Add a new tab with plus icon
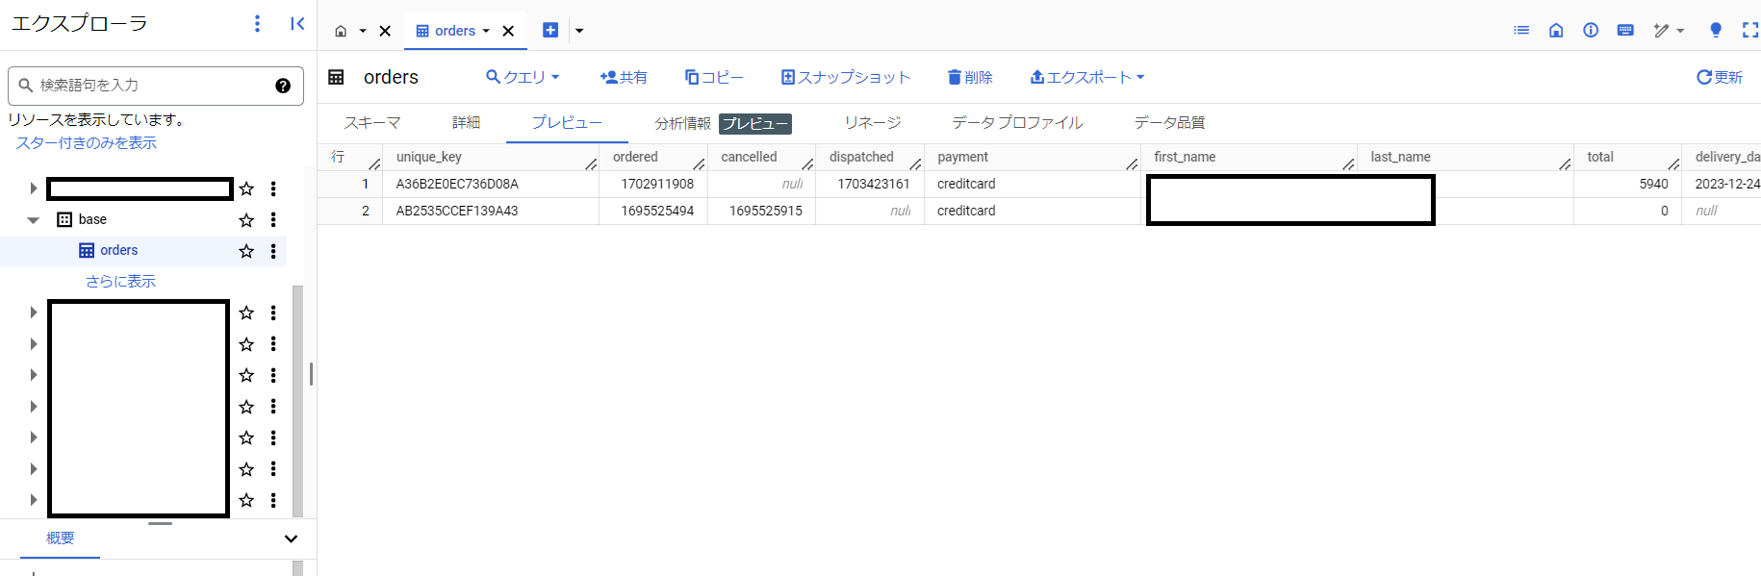Image resolution: width=1761 pixels, height=576 pixels. click(x=550, y=30)
